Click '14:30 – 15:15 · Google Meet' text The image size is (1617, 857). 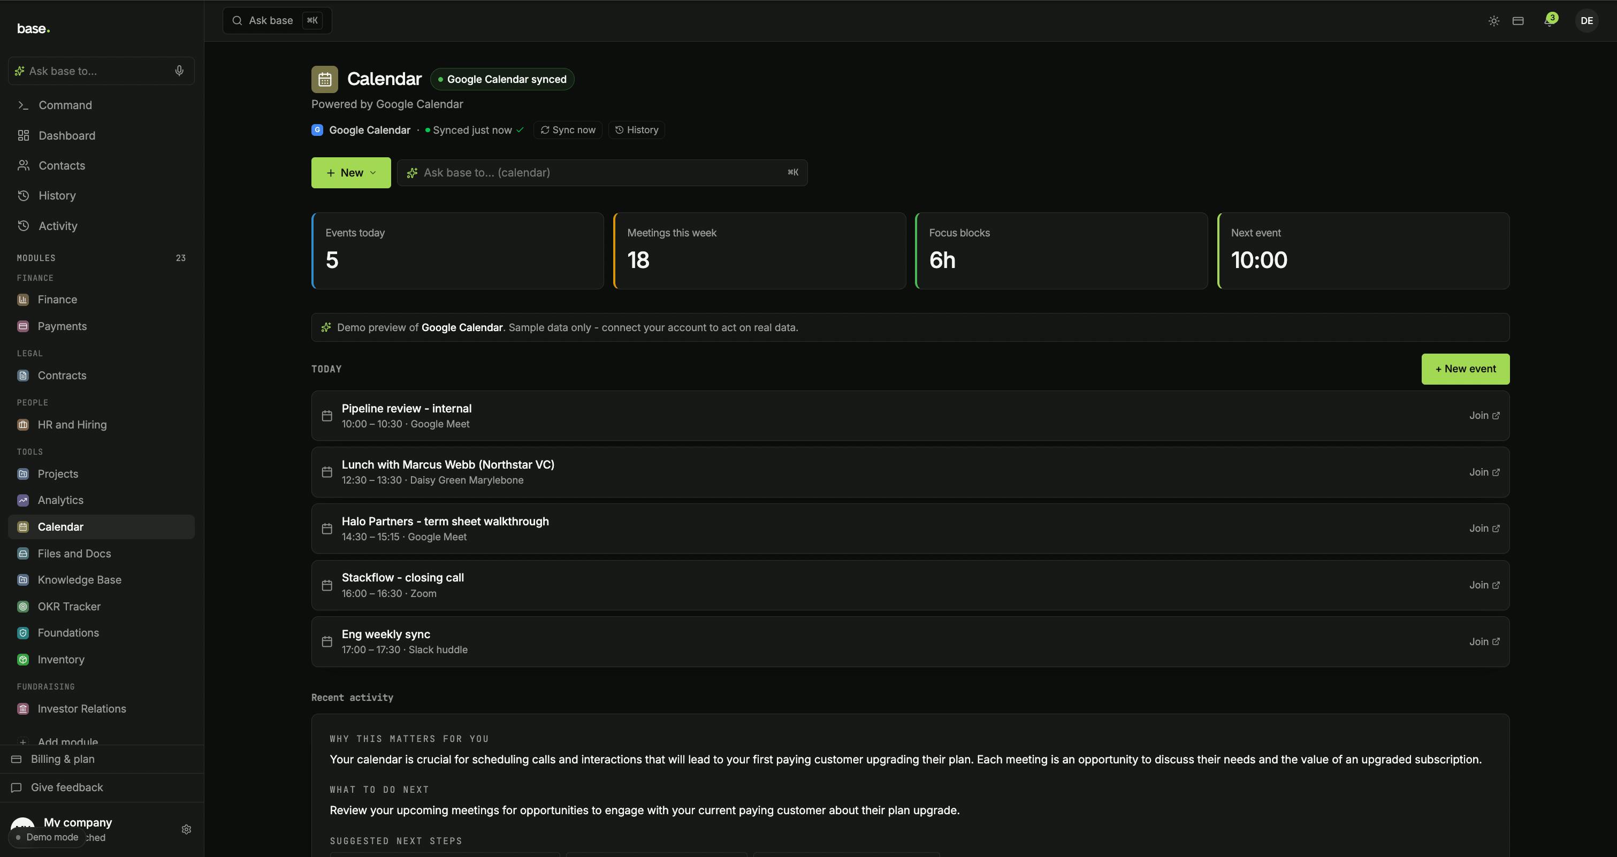click(405, 537)
